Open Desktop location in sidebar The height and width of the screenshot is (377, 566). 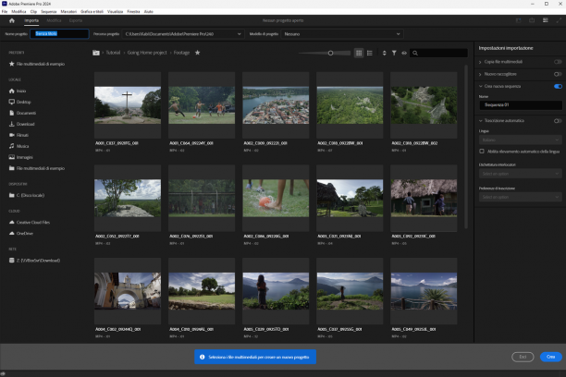tap(19, 102)
